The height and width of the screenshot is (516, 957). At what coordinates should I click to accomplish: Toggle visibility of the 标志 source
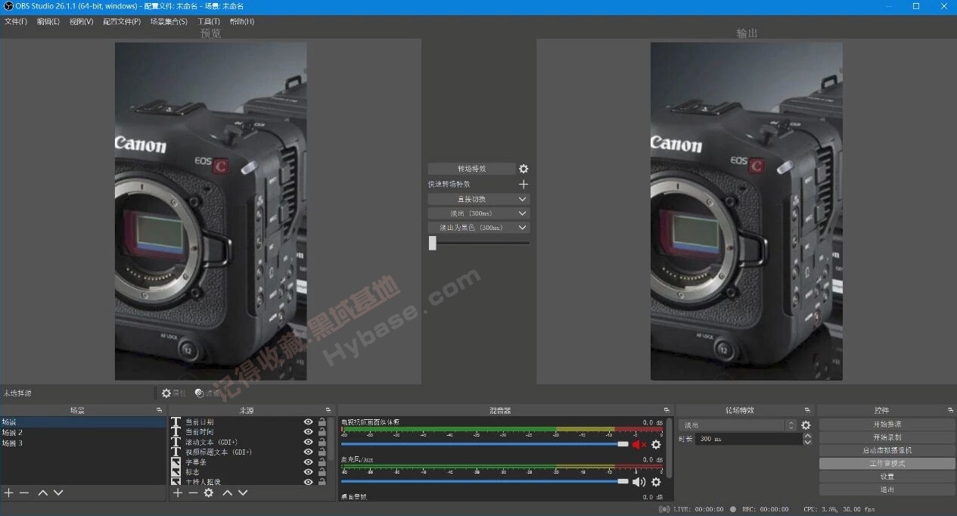[307, 471]
